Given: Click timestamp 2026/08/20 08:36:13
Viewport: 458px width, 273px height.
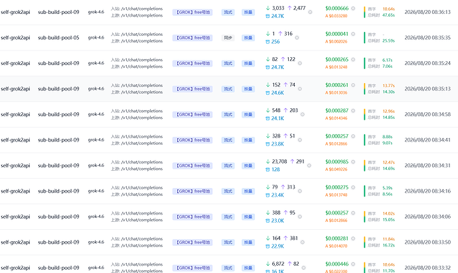Looking at the screenshot, I should tap(427, 12).
